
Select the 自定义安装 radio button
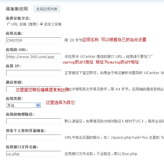click(42, 24)
